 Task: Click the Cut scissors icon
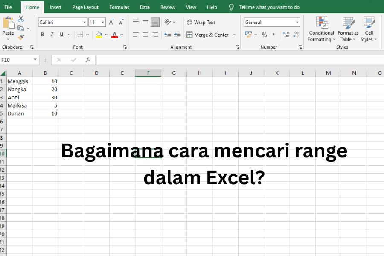21,19
